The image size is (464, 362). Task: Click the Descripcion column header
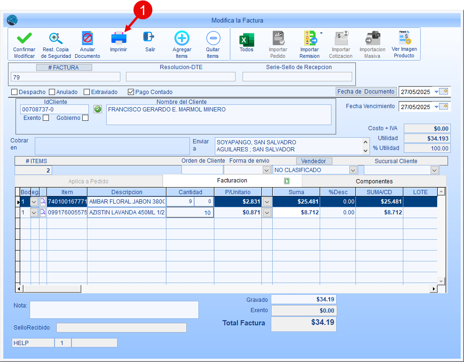point(126,192)
